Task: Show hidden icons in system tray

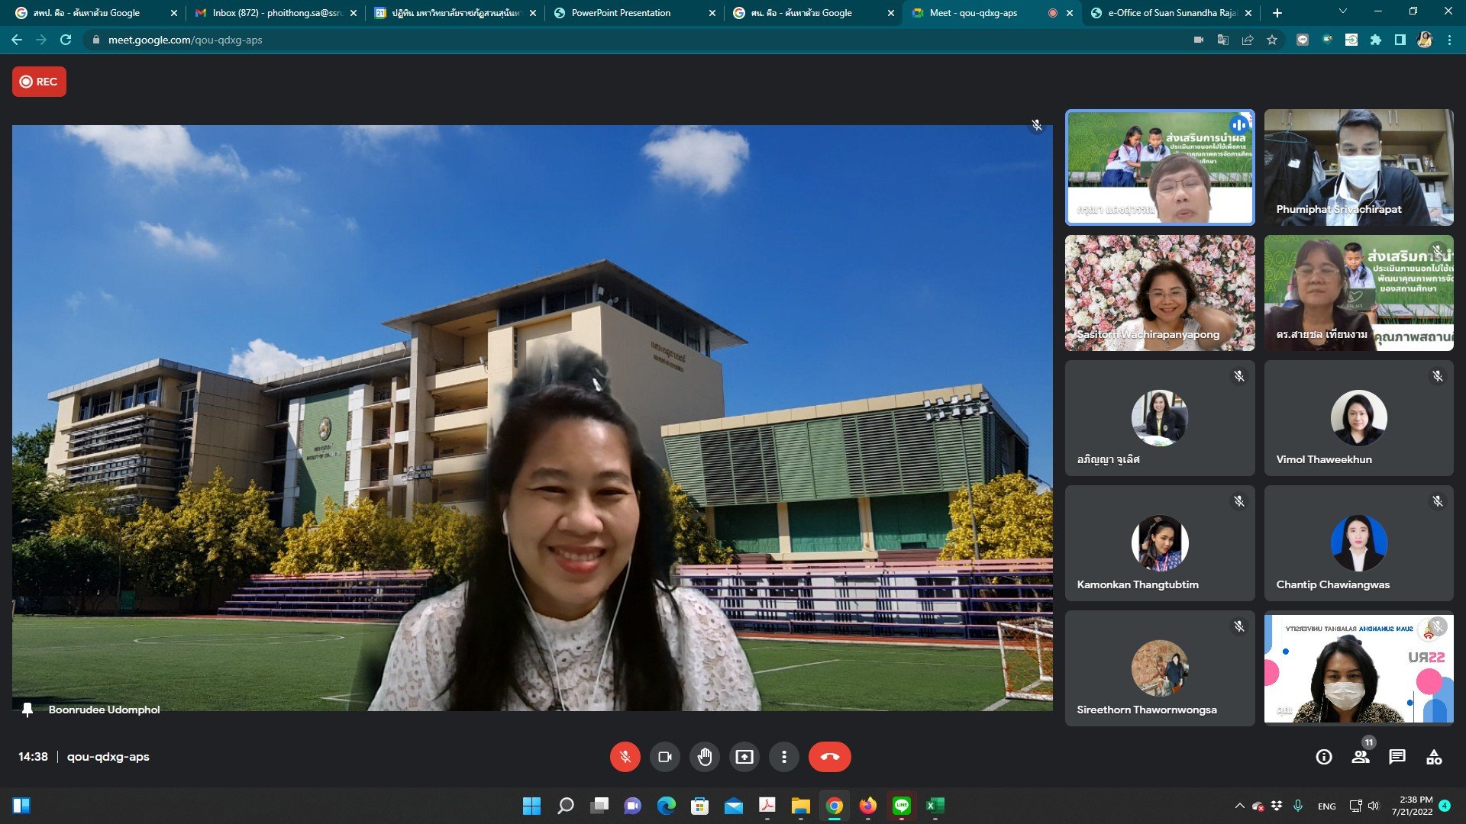Action: coord(1239,806)
